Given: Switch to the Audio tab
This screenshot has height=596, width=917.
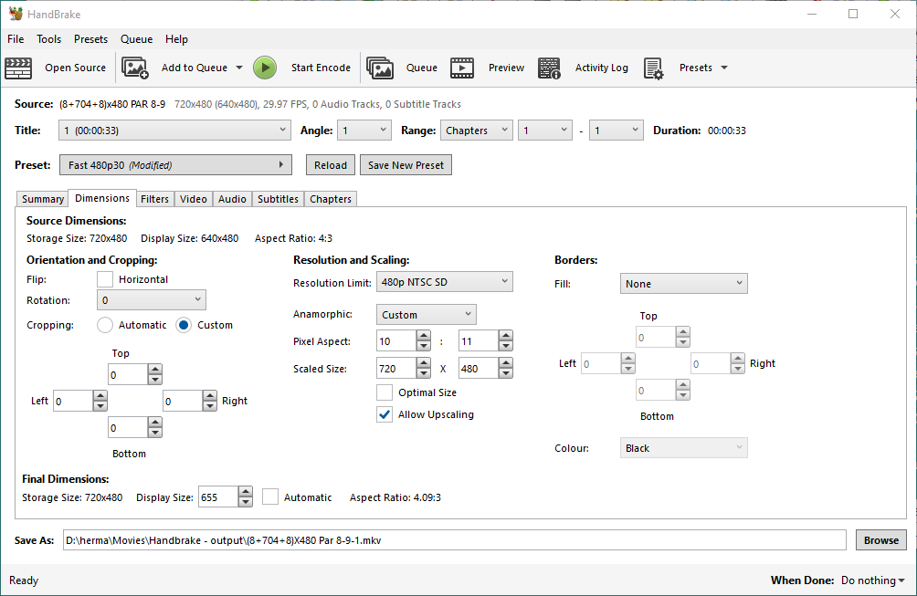Looking at the screenshot, I should pyautogui.click(x=232, y=199).
